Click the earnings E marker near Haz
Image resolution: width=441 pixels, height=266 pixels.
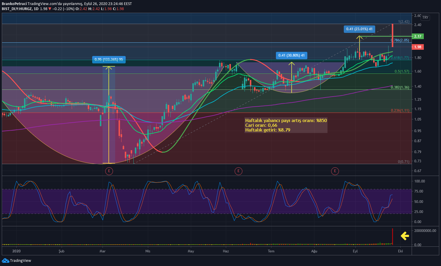[x=238, y=171]
